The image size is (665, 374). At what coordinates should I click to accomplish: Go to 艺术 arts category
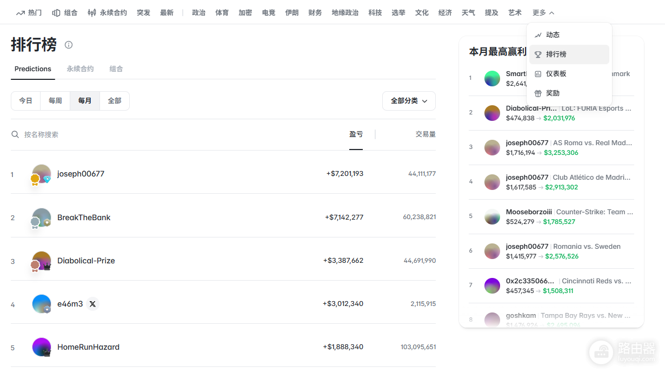pos(515,12)
